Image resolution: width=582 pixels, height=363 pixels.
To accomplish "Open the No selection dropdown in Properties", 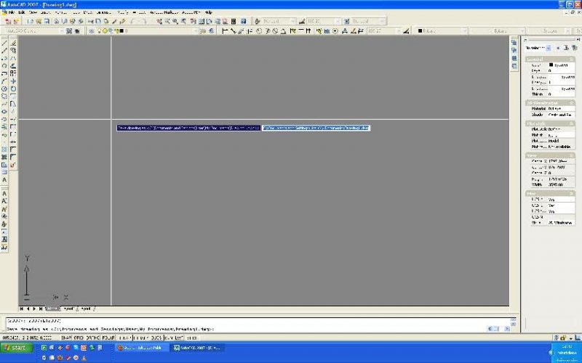I will [549, 48].
